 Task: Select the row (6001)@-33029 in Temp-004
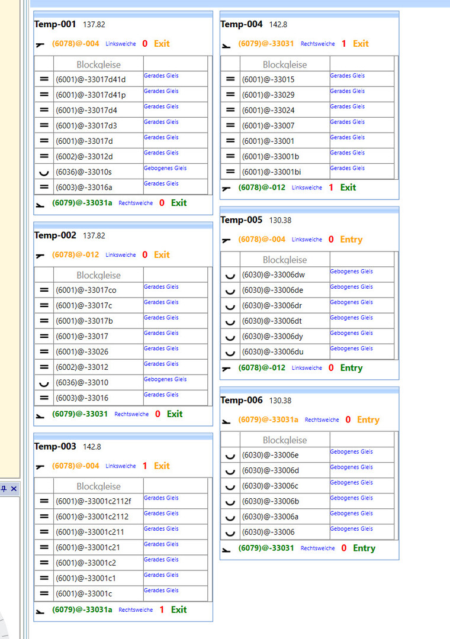point(308,95)
